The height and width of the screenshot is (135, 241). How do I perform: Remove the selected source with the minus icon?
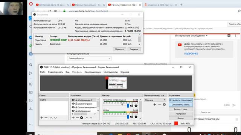pos(77,118)
